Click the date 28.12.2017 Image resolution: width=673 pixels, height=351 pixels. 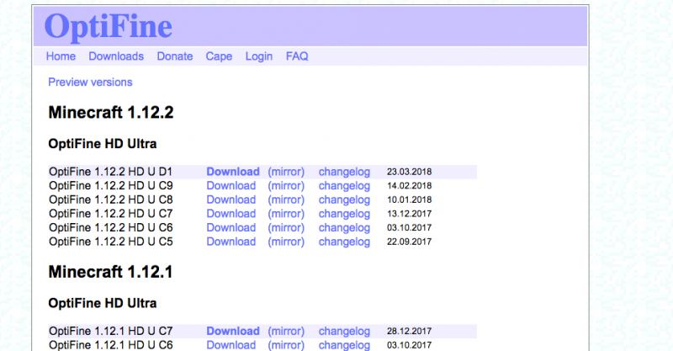coord(409,332)
